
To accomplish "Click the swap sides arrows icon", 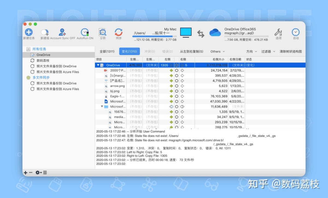I will [201, 33].
